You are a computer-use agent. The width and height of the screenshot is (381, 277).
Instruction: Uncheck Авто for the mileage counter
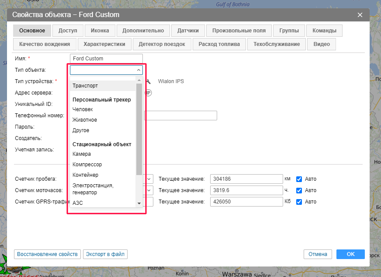pos(299,179)
